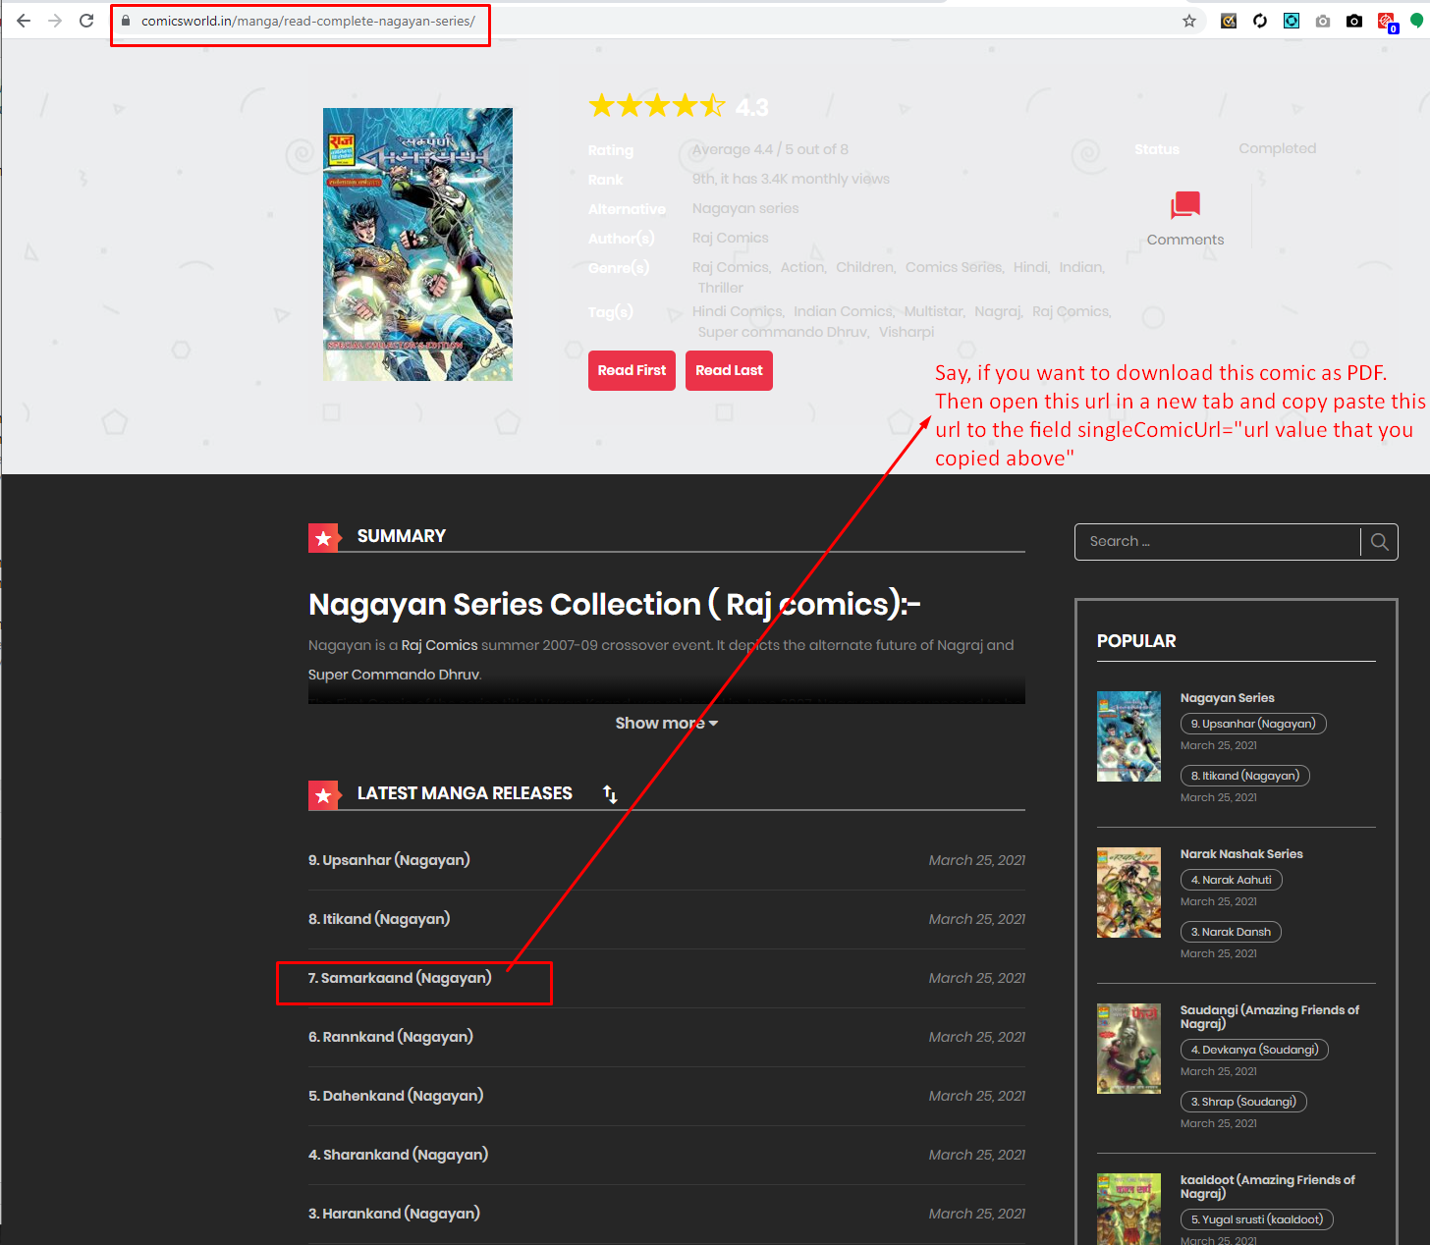Click popular chip 9. Upsanhar (Nagayan)

coord(1253,724)
